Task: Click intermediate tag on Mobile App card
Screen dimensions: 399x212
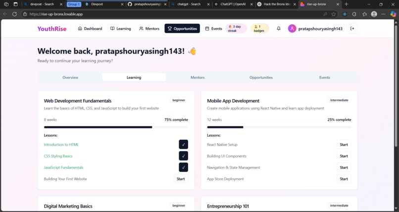Action: tap(339, 100)
